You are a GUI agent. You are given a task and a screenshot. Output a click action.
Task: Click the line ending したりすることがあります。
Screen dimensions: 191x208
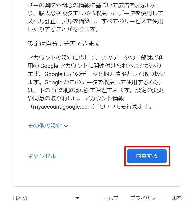(x=63, y=29)
